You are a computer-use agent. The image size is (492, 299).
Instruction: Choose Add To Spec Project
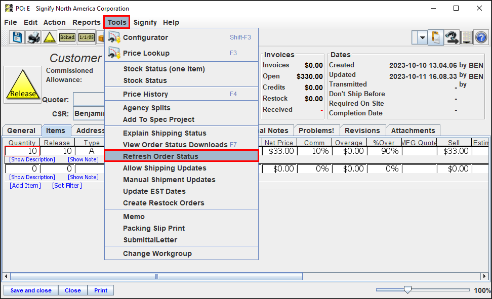tap(181, 119)
